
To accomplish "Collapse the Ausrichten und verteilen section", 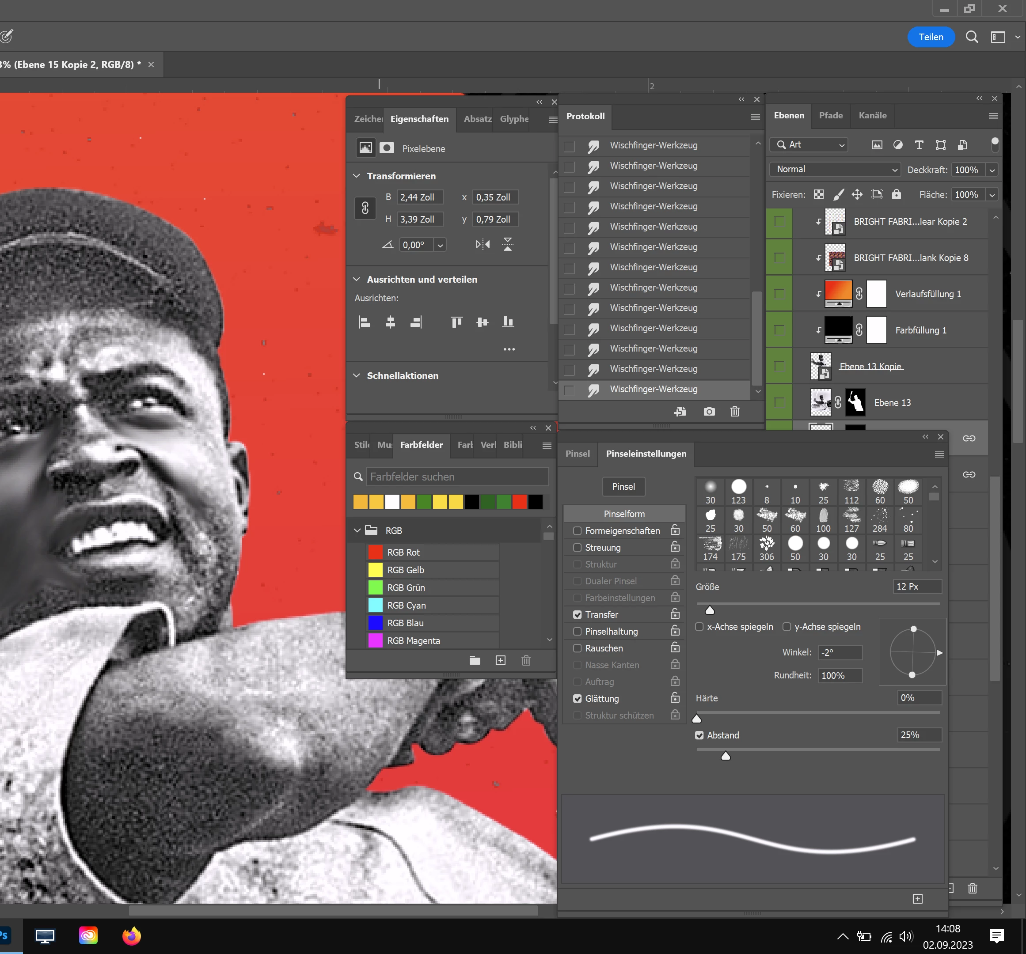I will (357, 279).
